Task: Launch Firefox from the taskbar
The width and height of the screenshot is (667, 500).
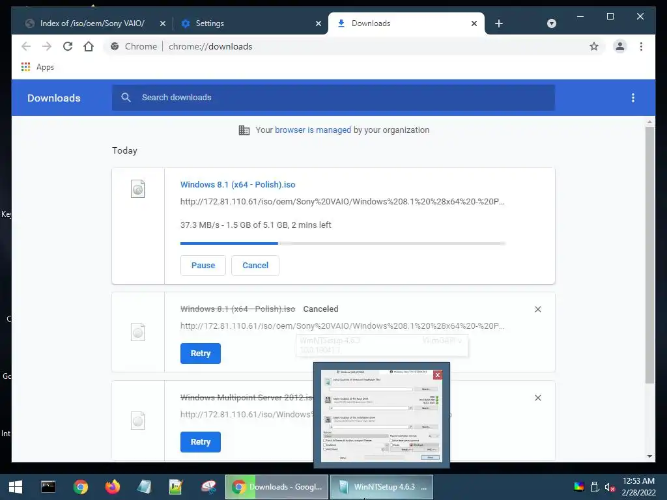Action: coord(112,487)
